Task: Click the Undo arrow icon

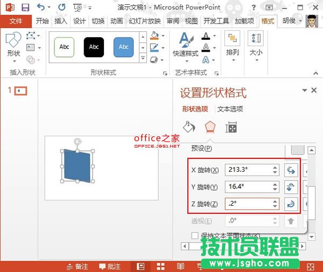Action: pos(41,8)
